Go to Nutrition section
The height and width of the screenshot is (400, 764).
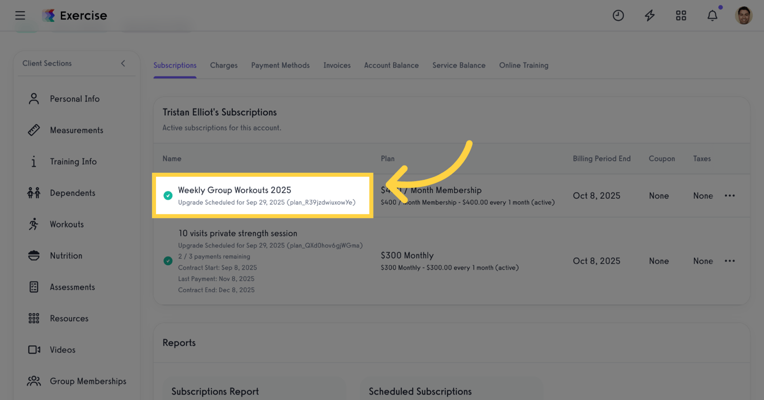point(65,256)
